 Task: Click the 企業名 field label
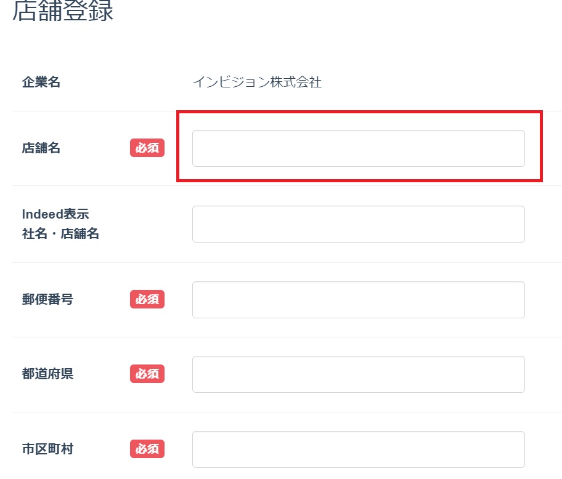(x=41, y=82)
